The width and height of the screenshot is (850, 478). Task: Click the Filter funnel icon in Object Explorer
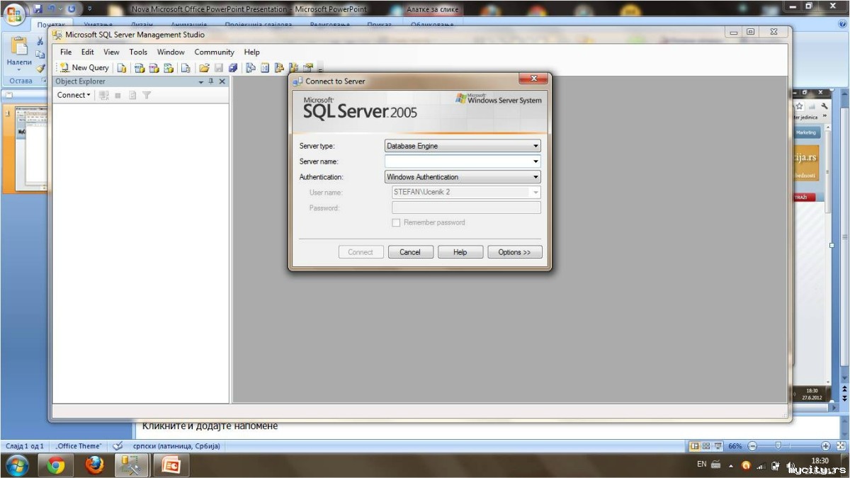pos(147,95)
